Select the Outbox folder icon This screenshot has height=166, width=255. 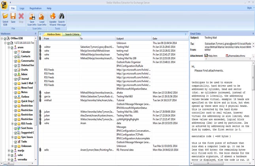click(x=19, y=97)
